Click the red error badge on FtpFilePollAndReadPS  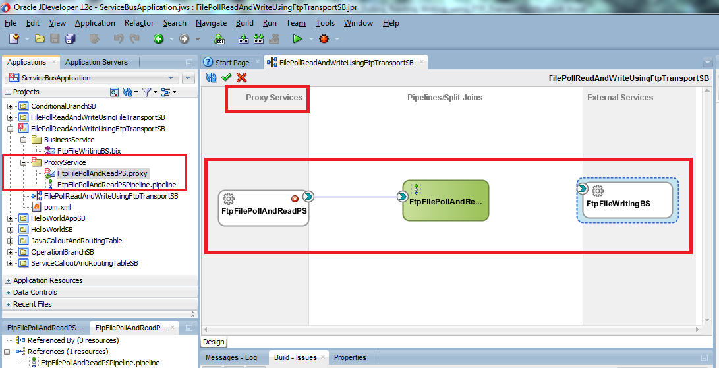coord(295,199)
